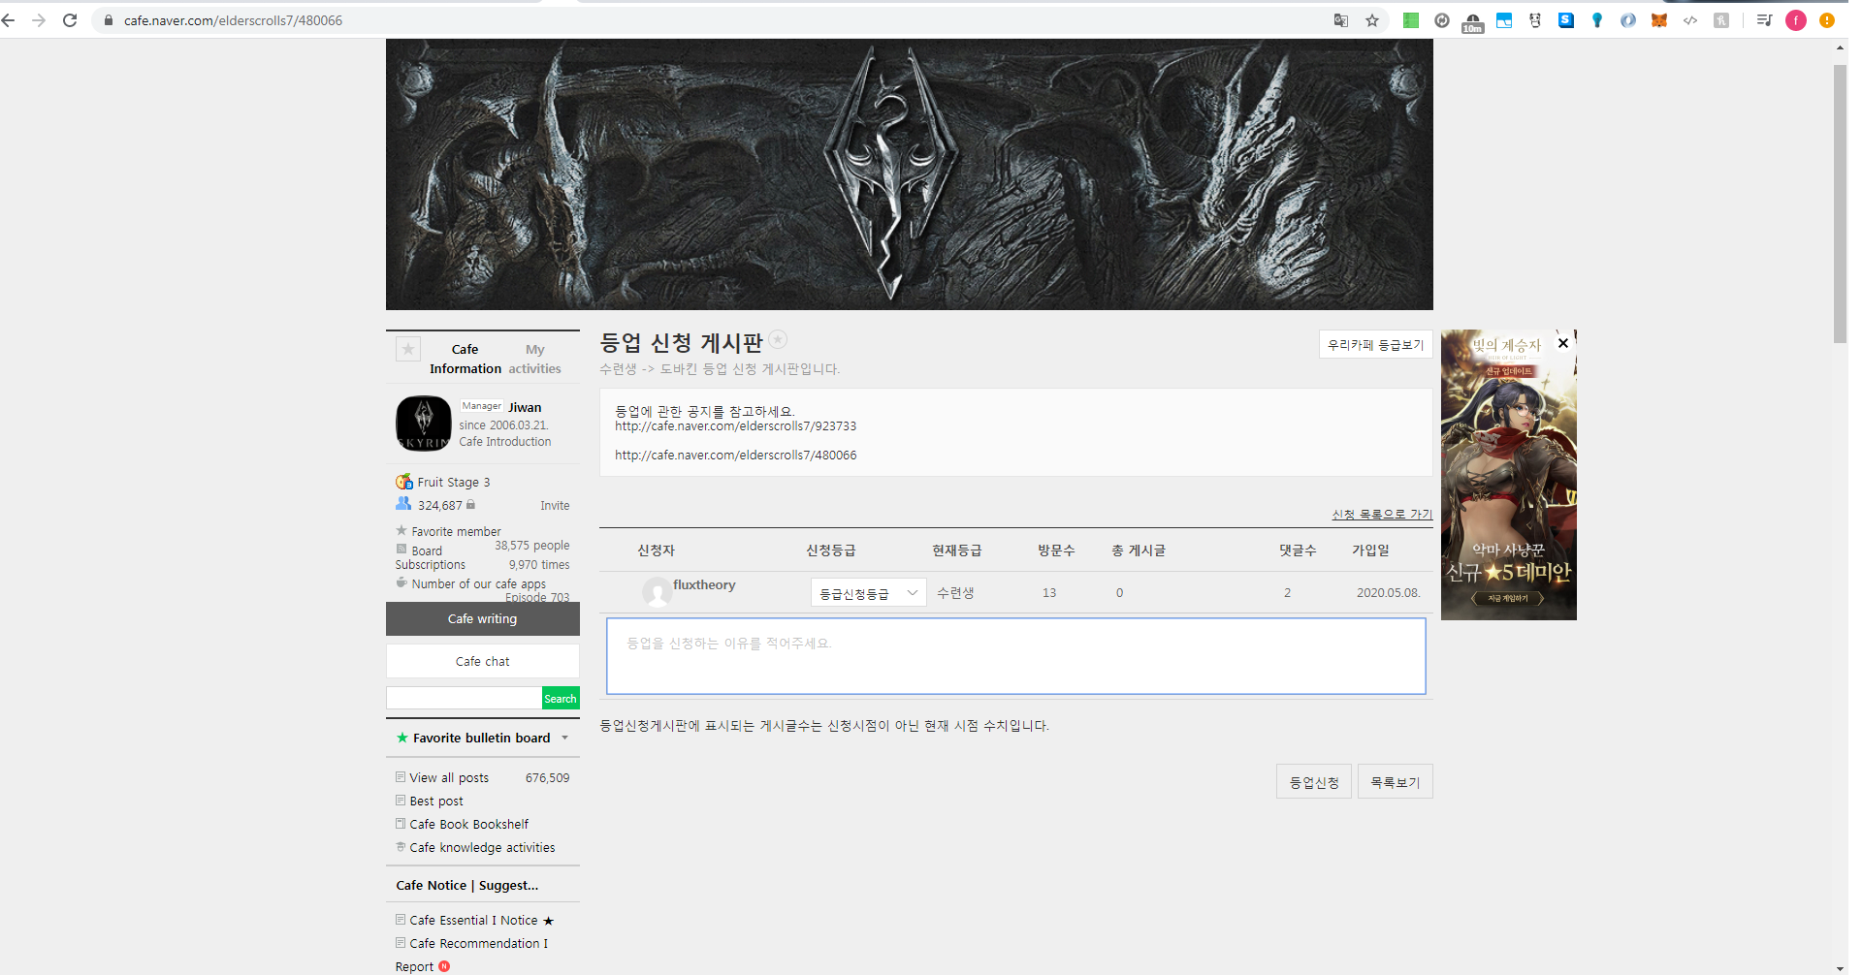Open the green spreadsheet extension
1862x975 pixels.
[1411, 20]
